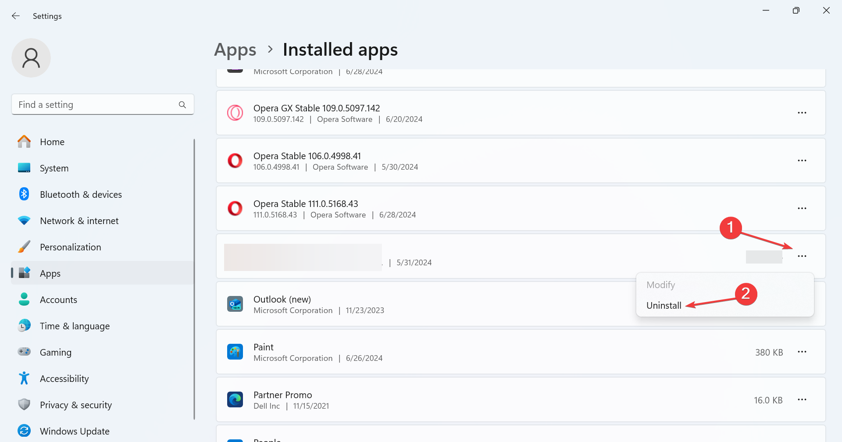This screenshot has height=442, width=842.
Task: Click the Opera Stable 106 app icon
Action: [235, 160]
